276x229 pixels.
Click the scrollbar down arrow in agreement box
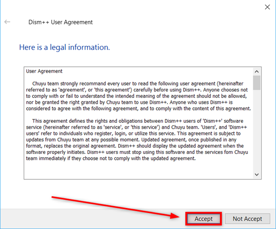click(x=257, y=174)
